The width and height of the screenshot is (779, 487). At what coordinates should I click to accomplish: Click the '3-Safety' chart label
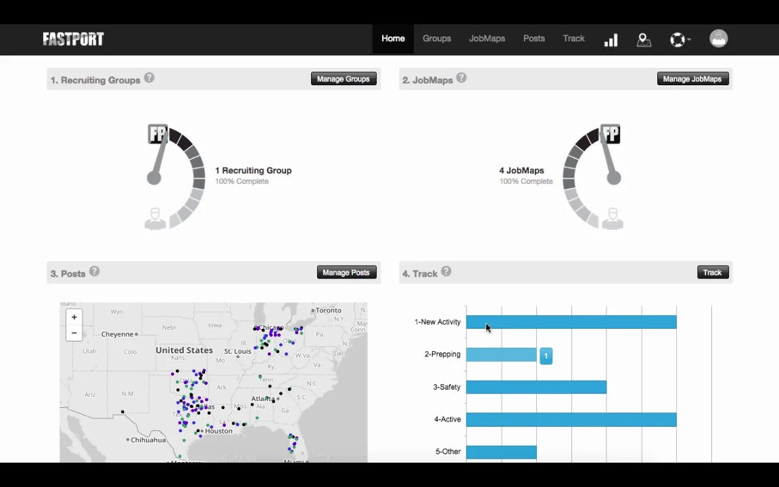(x=446, y=387)
